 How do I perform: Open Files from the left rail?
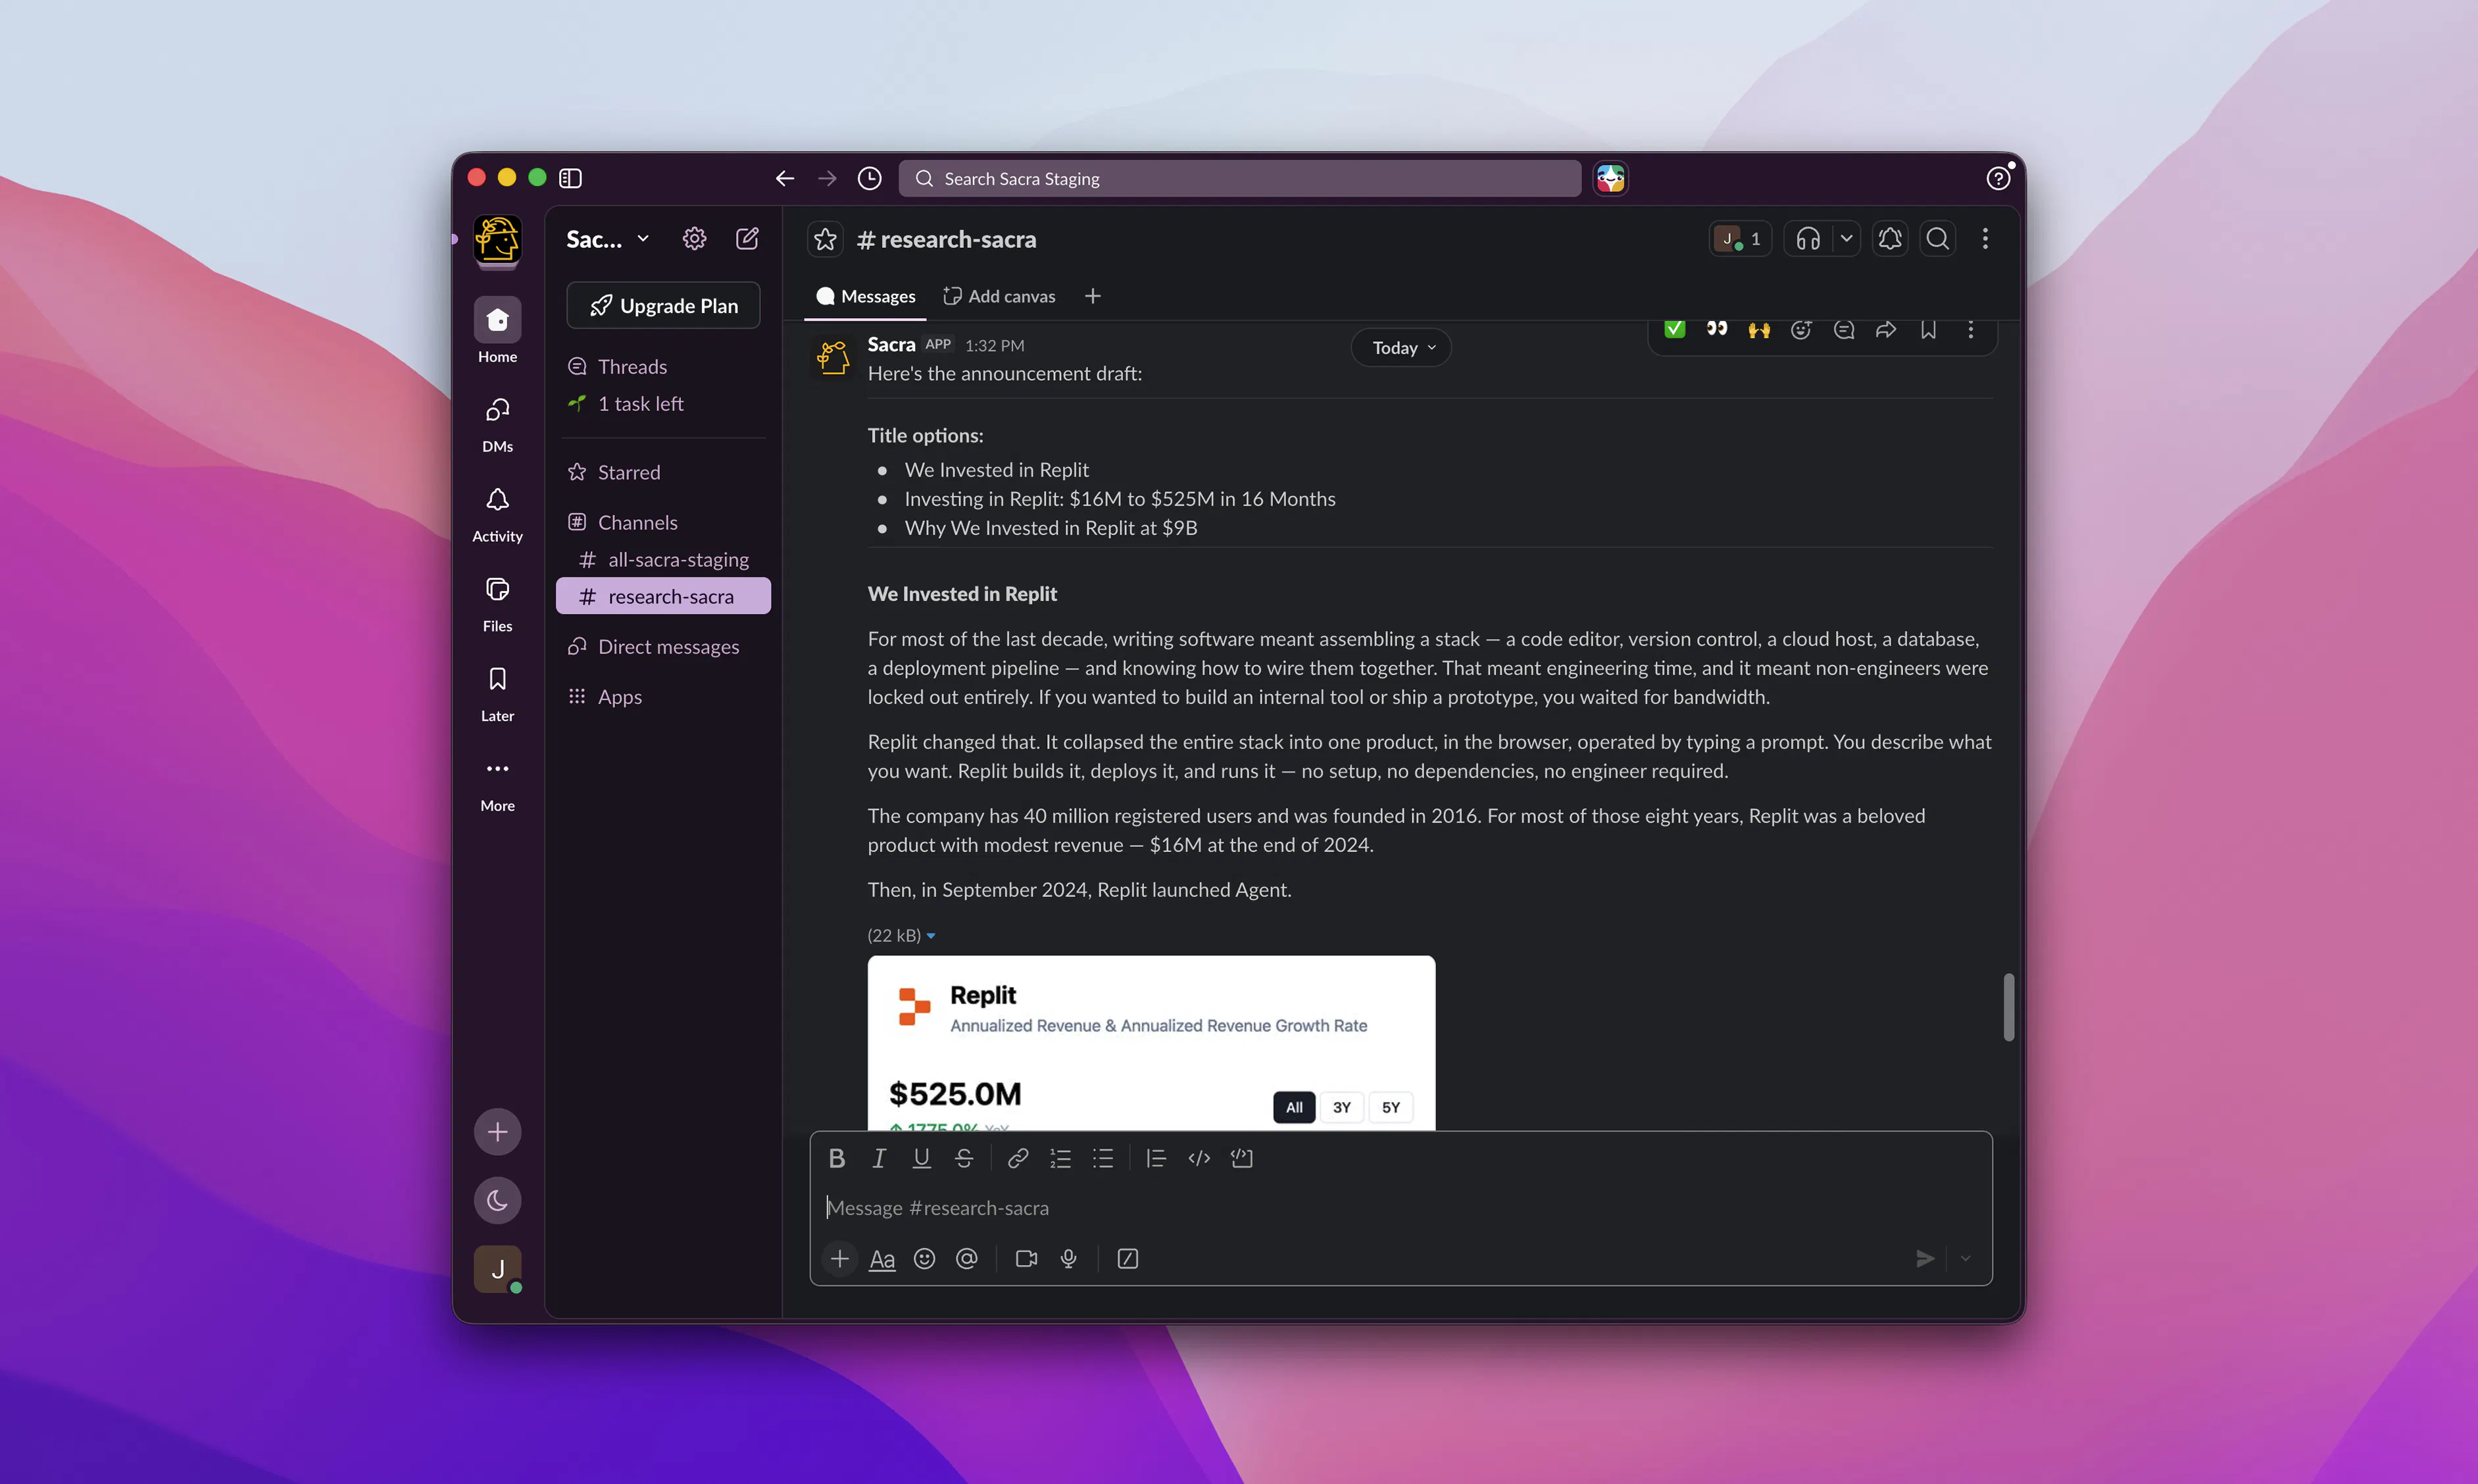tap(497, 603)
